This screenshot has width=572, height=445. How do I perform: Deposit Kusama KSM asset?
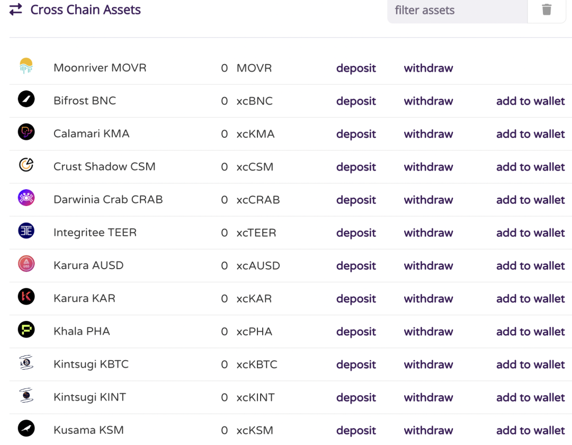tap(356, 430)
